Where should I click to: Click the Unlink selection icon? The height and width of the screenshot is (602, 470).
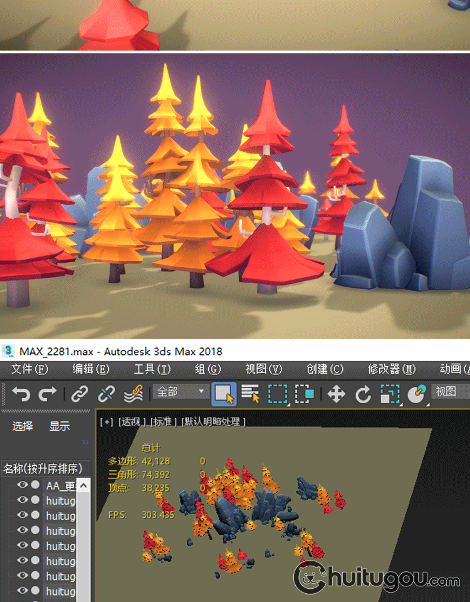pos(107,394)
